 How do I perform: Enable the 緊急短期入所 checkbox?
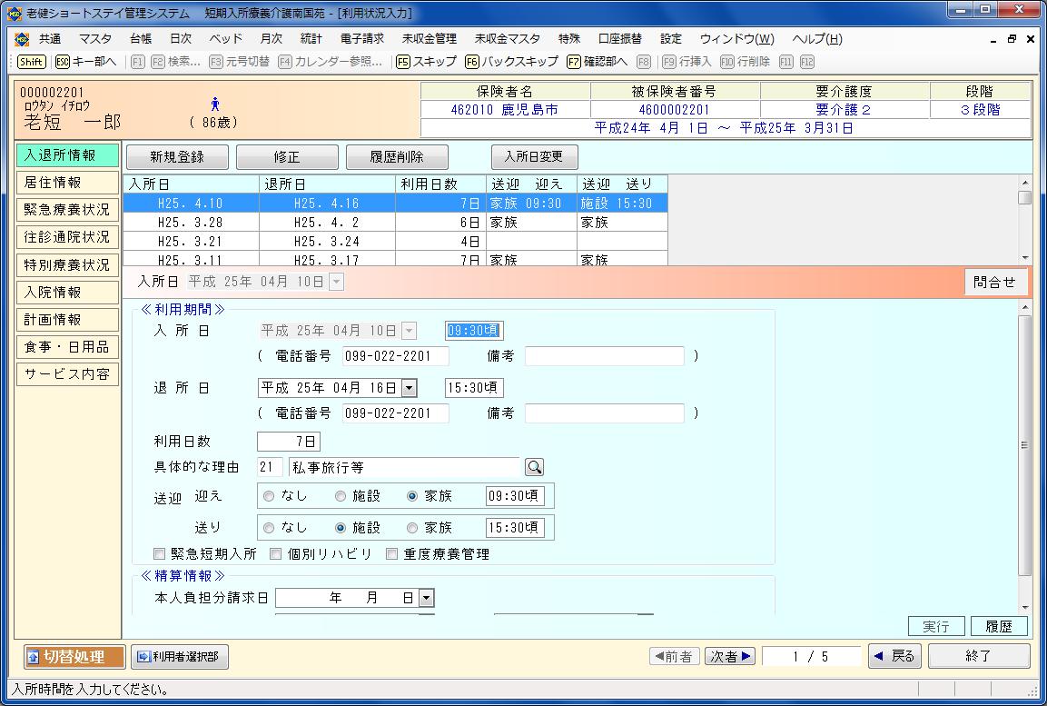pos(160,553)
